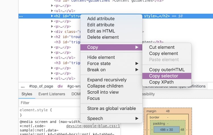Expand the h2 id="troul" node
The width and height of the screenshot is (213, 135).
pos(52,37)
